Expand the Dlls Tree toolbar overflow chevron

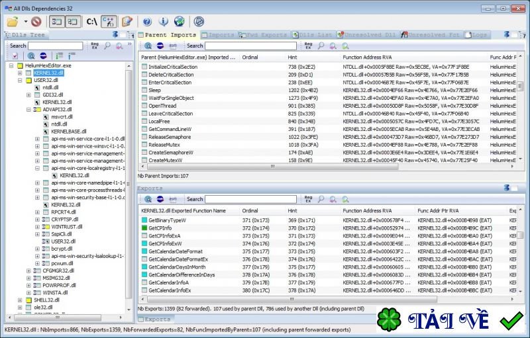click(x=129, y=44)
